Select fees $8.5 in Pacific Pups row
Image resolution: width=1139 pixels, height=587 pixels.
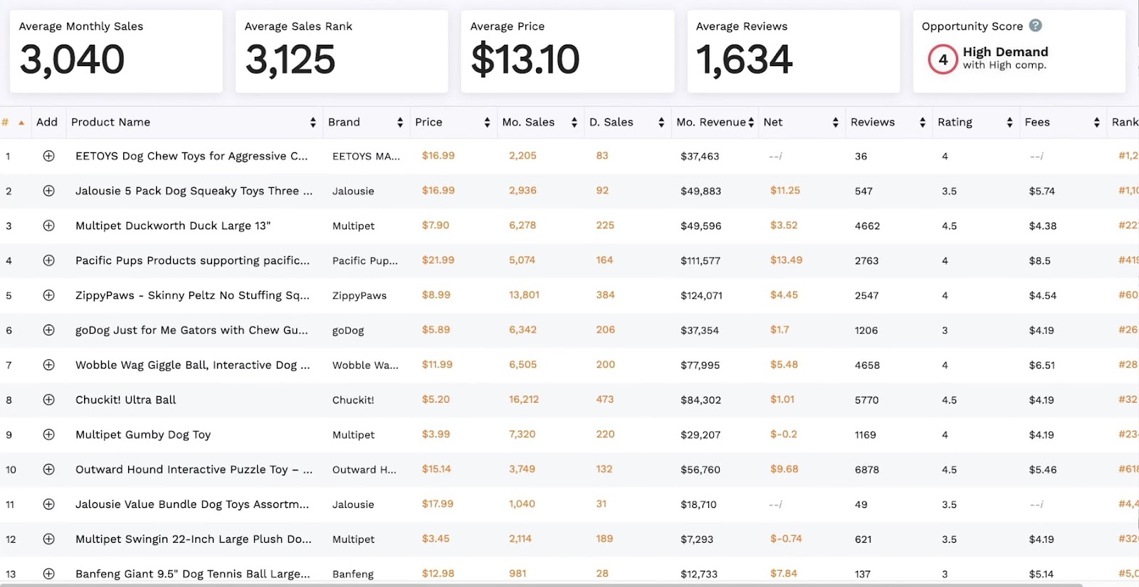tap(1039, 261)
